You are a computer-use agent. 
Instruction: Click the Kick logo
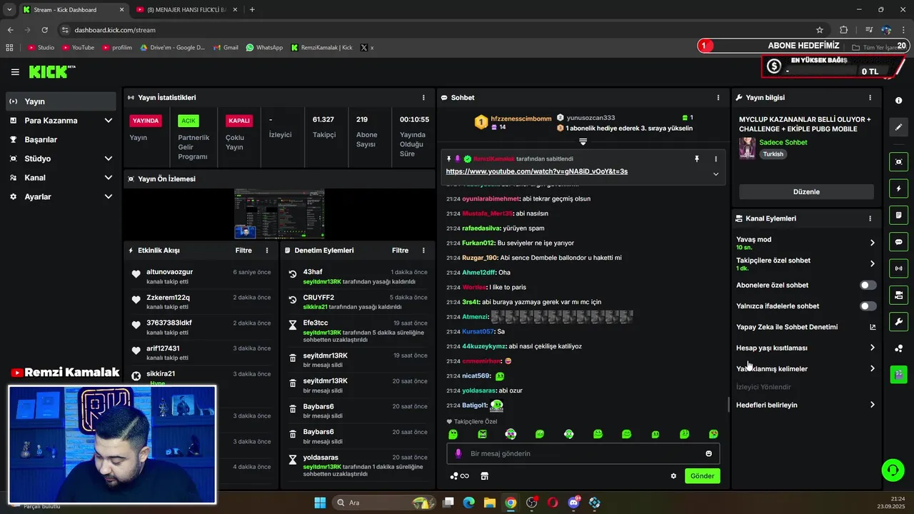(51, 71)
